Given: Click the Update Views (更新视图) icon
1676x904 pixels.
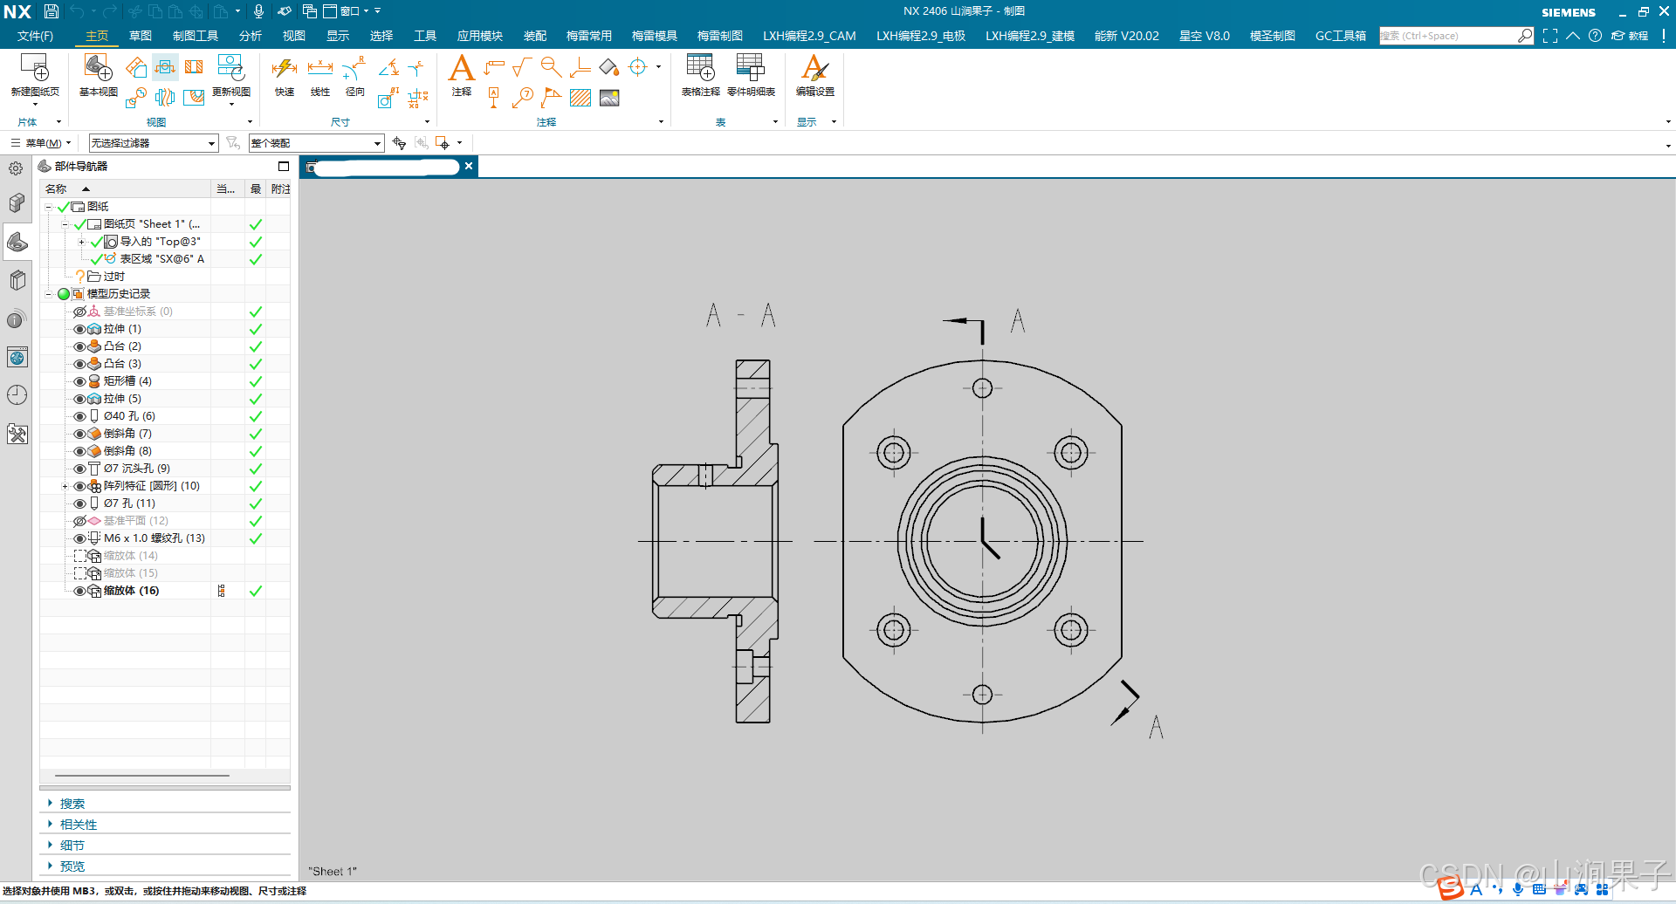Looking at the screenshot, I should click(x=230, y=68).
